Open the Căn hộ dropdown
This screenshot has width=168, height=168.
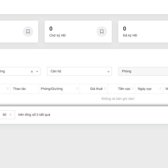coord(79,71)
